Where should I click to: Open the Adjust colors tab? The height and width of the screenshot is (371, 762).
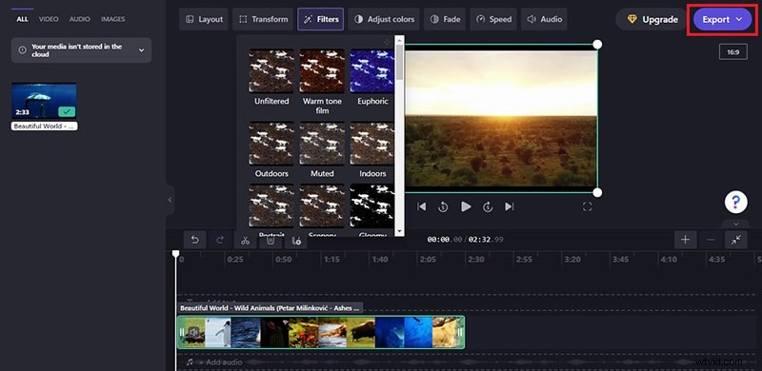point(384,19)
